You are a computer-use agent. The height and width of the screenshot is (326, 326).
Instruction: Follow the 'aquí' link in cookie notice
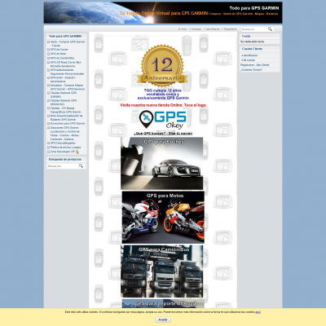[x=258, y=312]
